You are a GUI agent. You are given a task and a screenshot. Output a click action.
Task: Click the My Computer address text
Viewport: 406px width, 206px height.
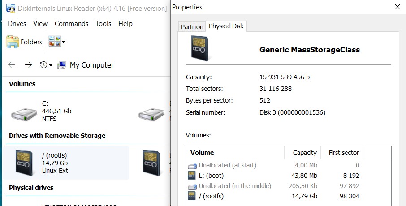tap(92, 65)
